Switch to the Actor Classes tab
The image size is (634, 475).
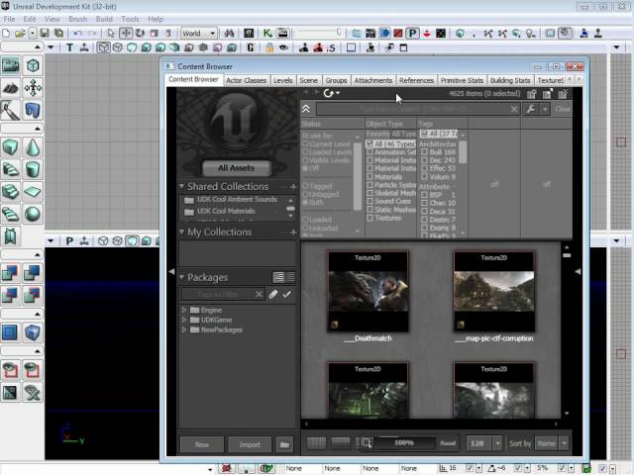click(247, 80)
